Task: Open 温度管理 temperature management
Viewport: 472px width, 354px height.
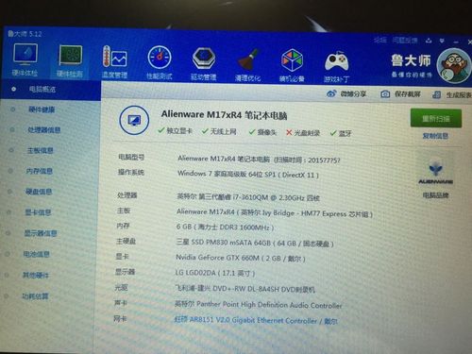Action: point(115,62)
